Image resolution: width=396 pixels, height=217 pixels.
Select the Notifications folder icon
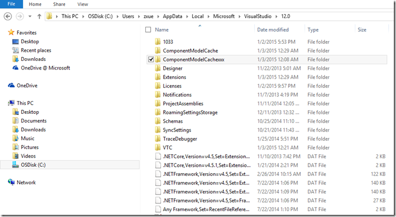(x=158, y=95)
